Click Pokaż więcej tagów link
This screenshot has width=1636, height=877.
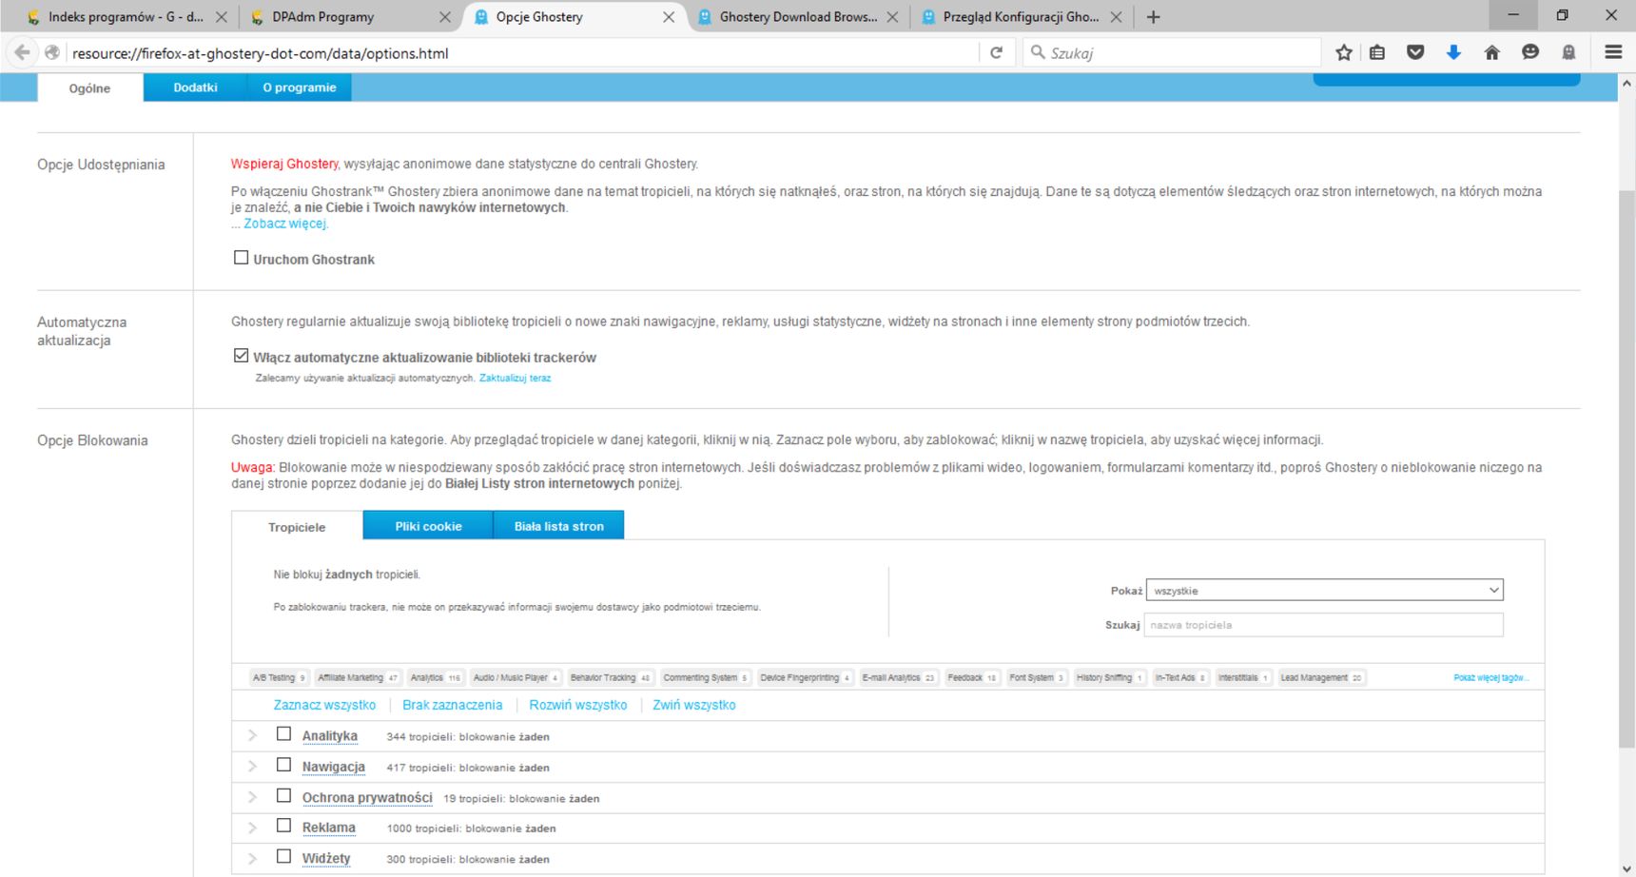coord(1490,677)
